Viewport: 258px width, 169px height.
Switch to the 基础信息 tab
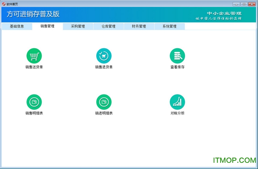(x=17, y=26)
